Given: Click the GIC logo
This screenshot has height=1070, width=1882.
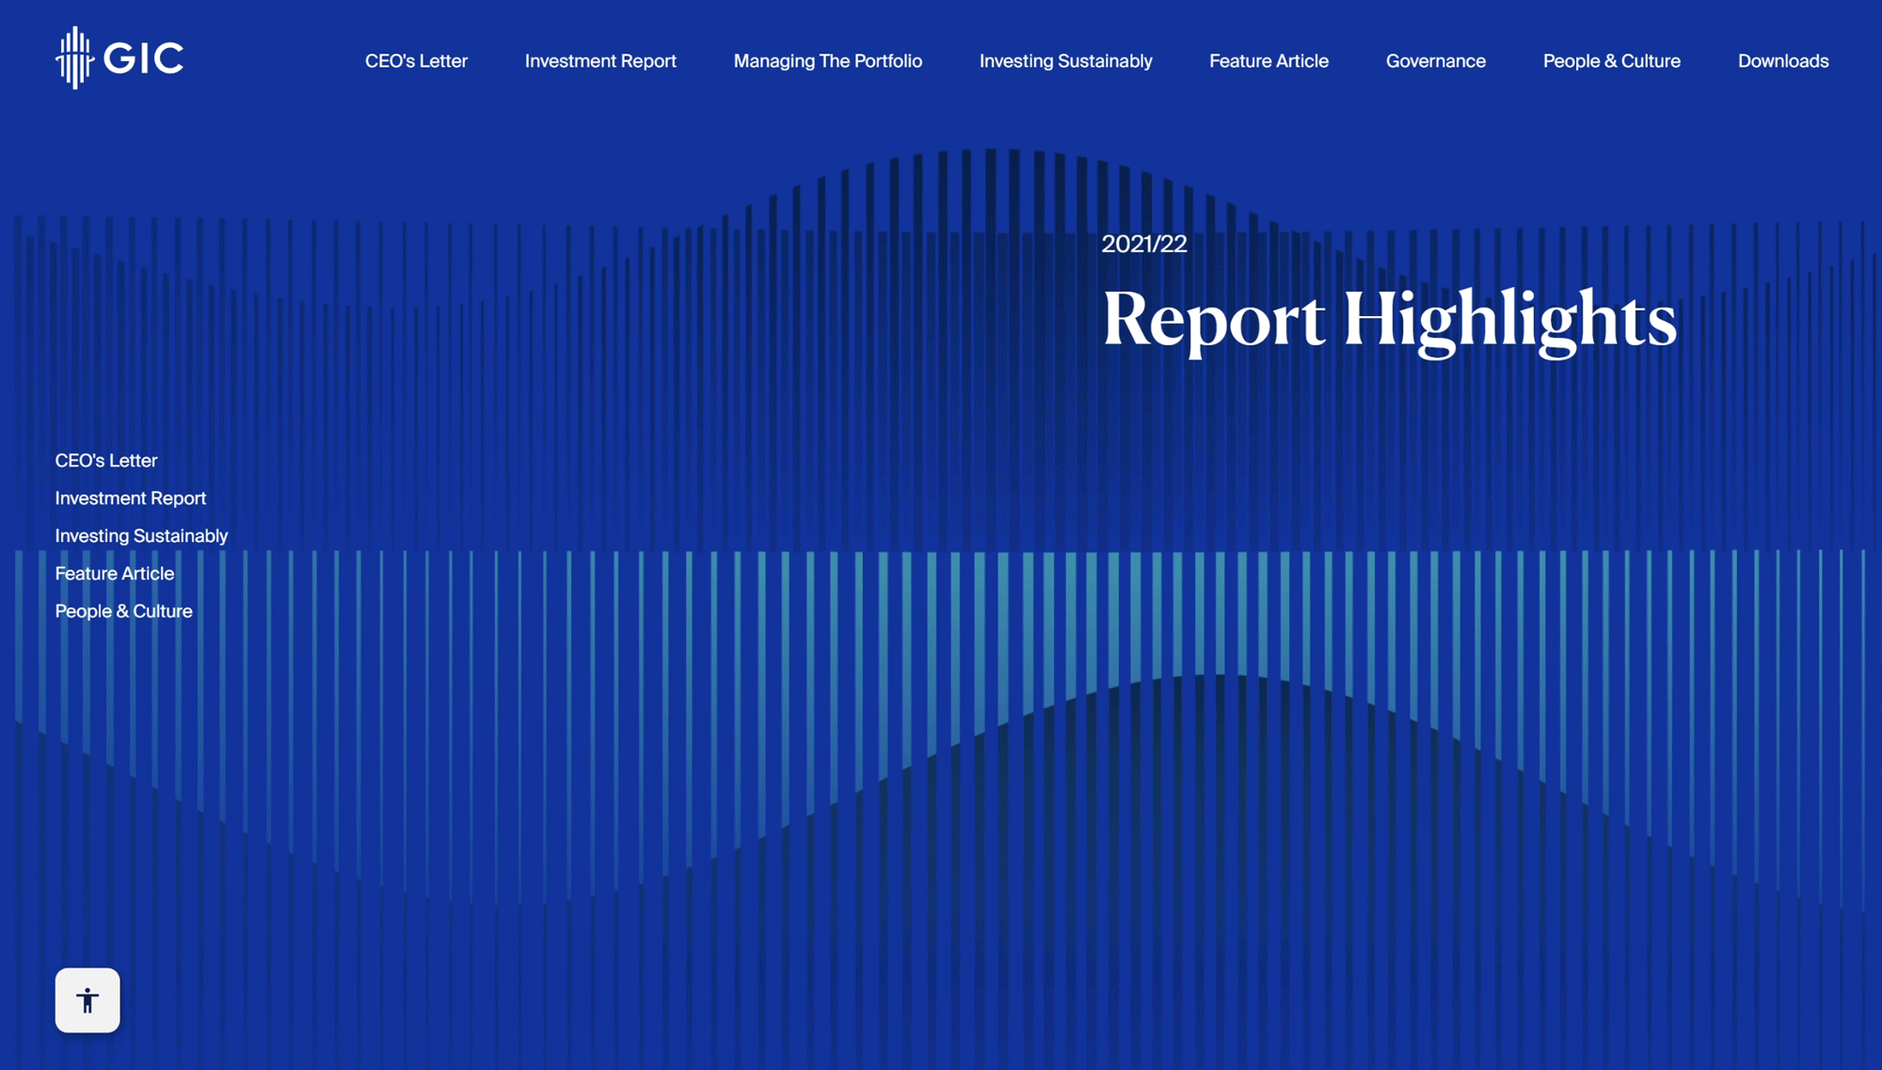Looking at the screenshot, I should coord(118,57).
